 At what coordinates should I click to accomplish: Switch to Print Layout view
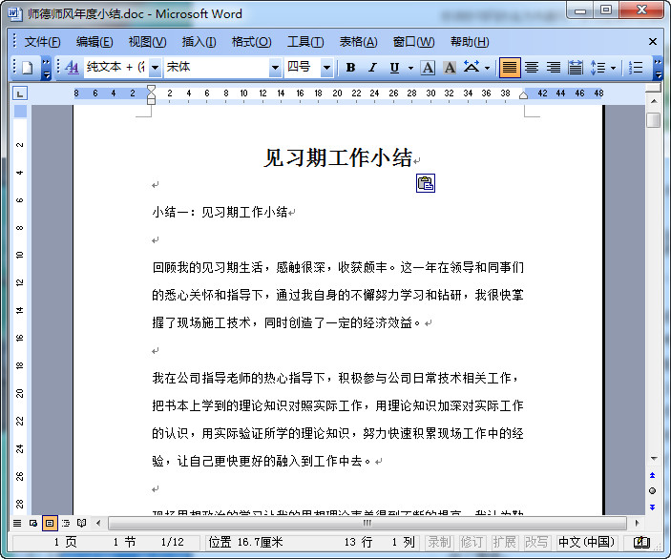pos(50,523)
